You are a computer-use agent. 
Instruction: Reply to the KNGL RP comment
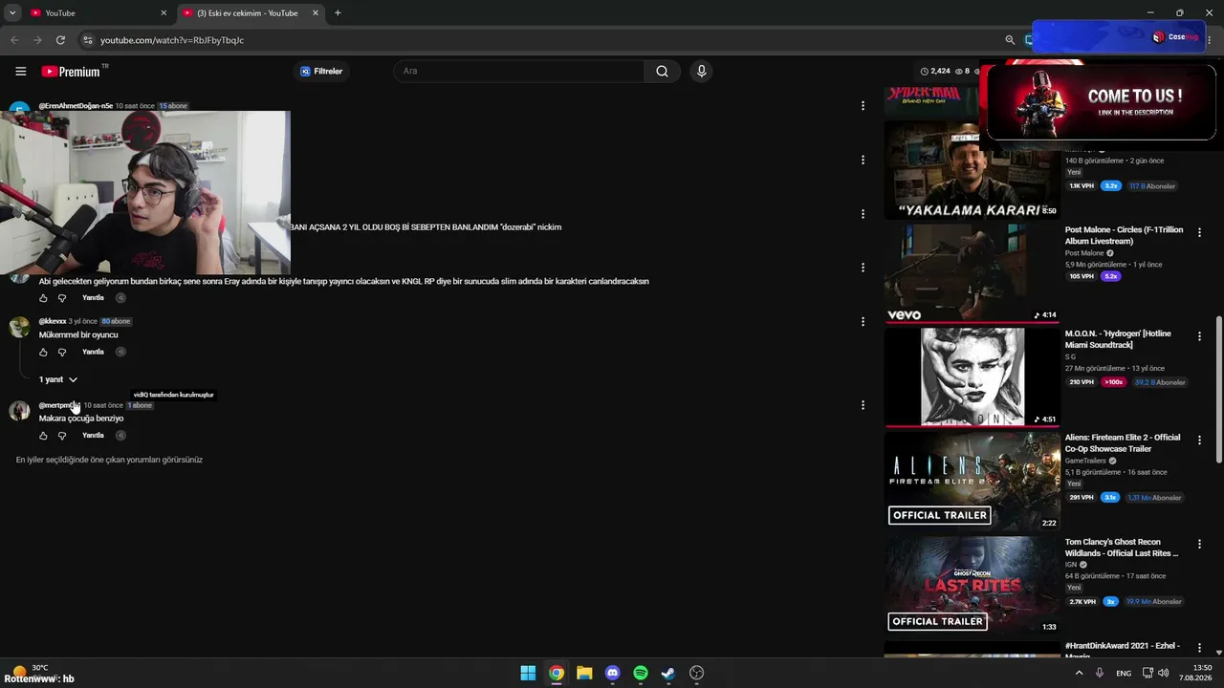click(93, 298)
